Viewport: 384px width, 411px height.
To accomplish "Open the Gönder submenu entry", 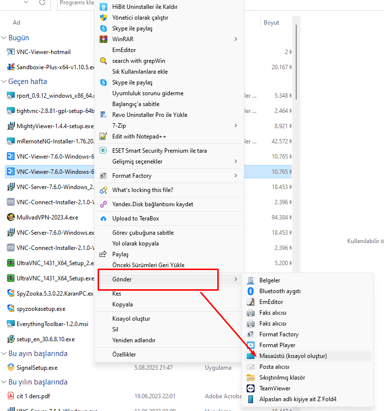I will [169, 279].
